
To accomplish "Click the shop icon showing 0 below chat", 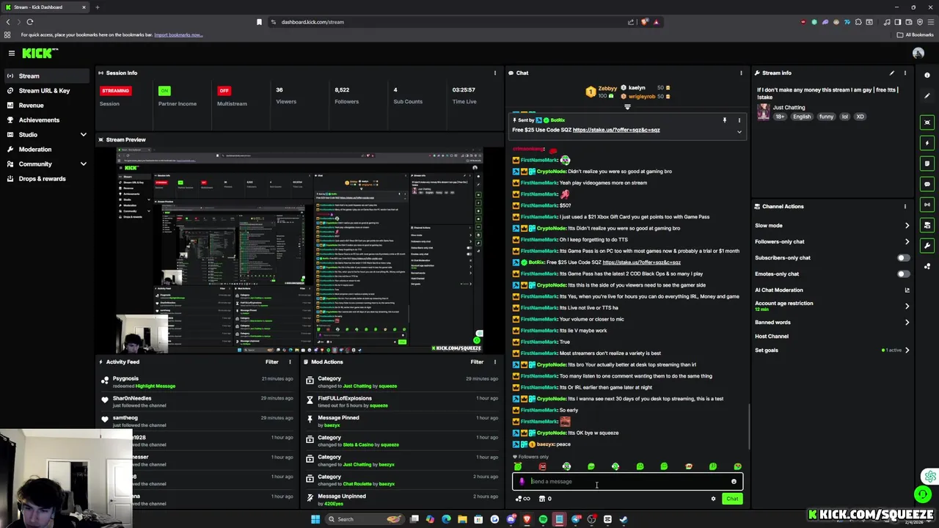I will tap(545, 499).
